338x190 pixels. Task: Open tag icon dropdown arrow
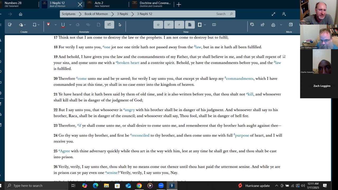pos(25,25)
